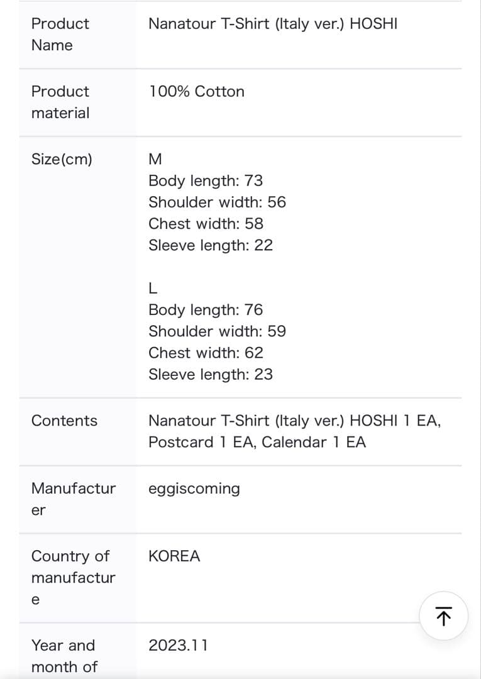Select the 'M' size heading

(155, 159)
